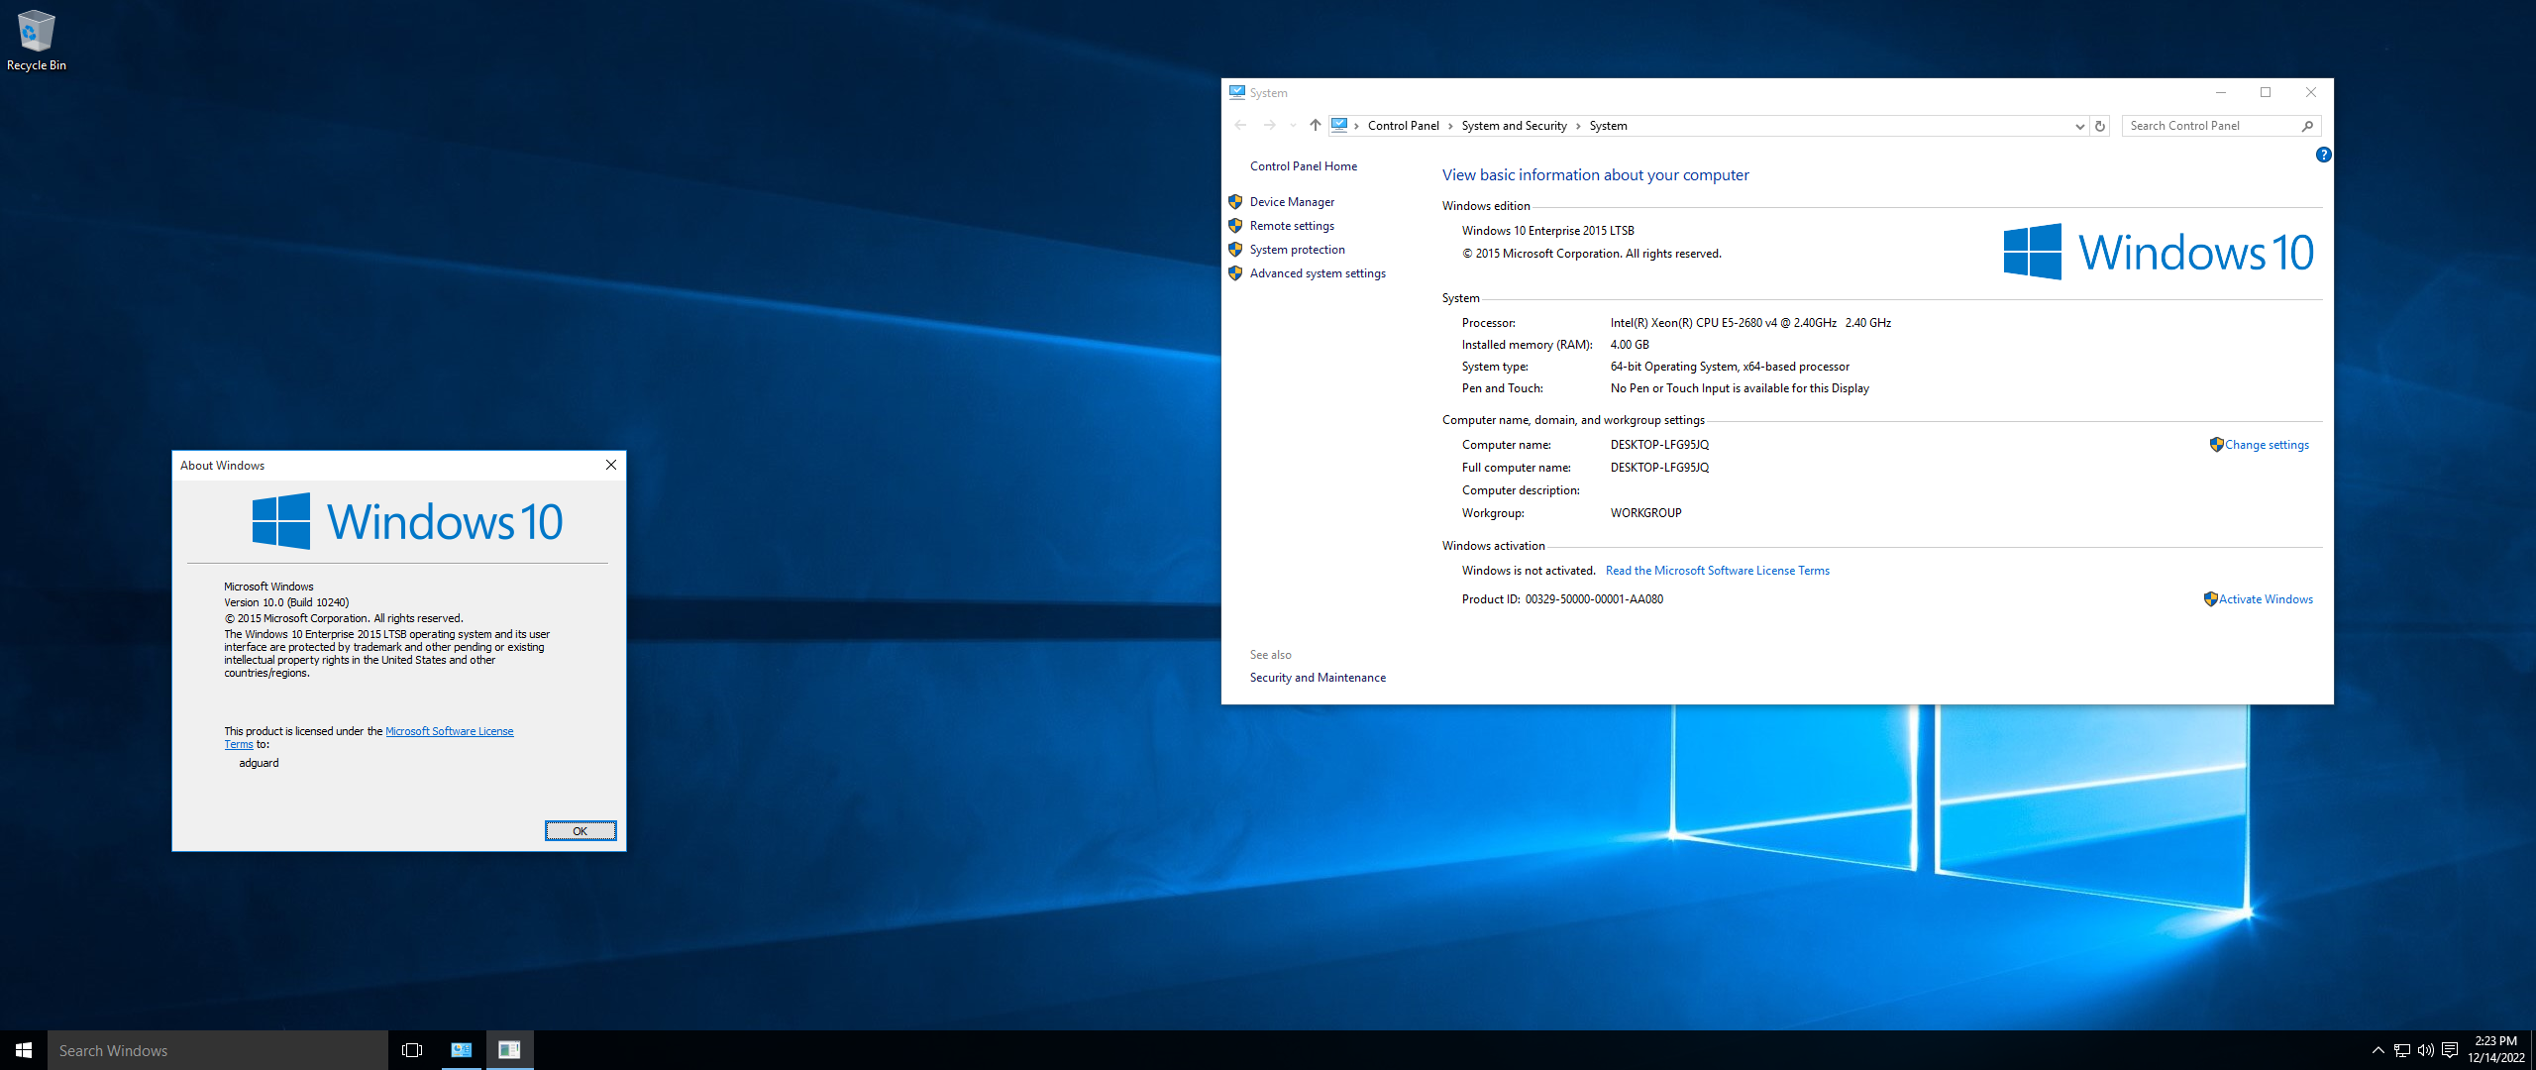Minimize the System window
This screenshot has width=2536, height=1070.
2220,92
